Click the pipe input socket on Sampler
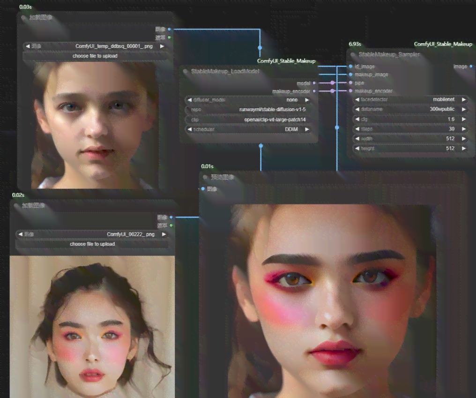This screenshot has width=476, height=398. [x=350, y=83]
